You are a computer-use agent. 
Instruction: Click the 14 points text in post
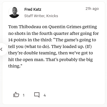18,40
